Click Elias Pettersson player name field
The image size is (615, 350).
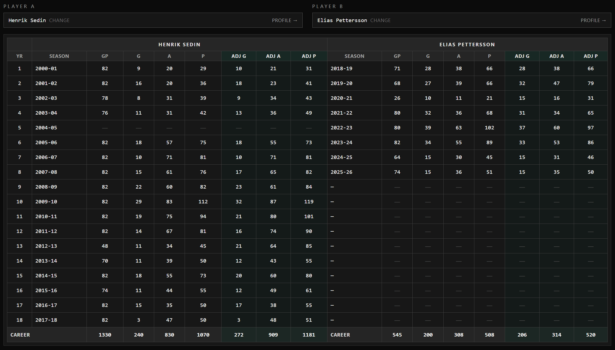[x=342, y=20]
